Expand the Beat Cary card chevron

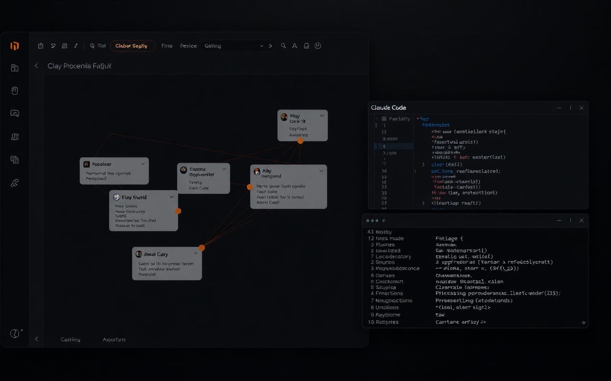196,254
